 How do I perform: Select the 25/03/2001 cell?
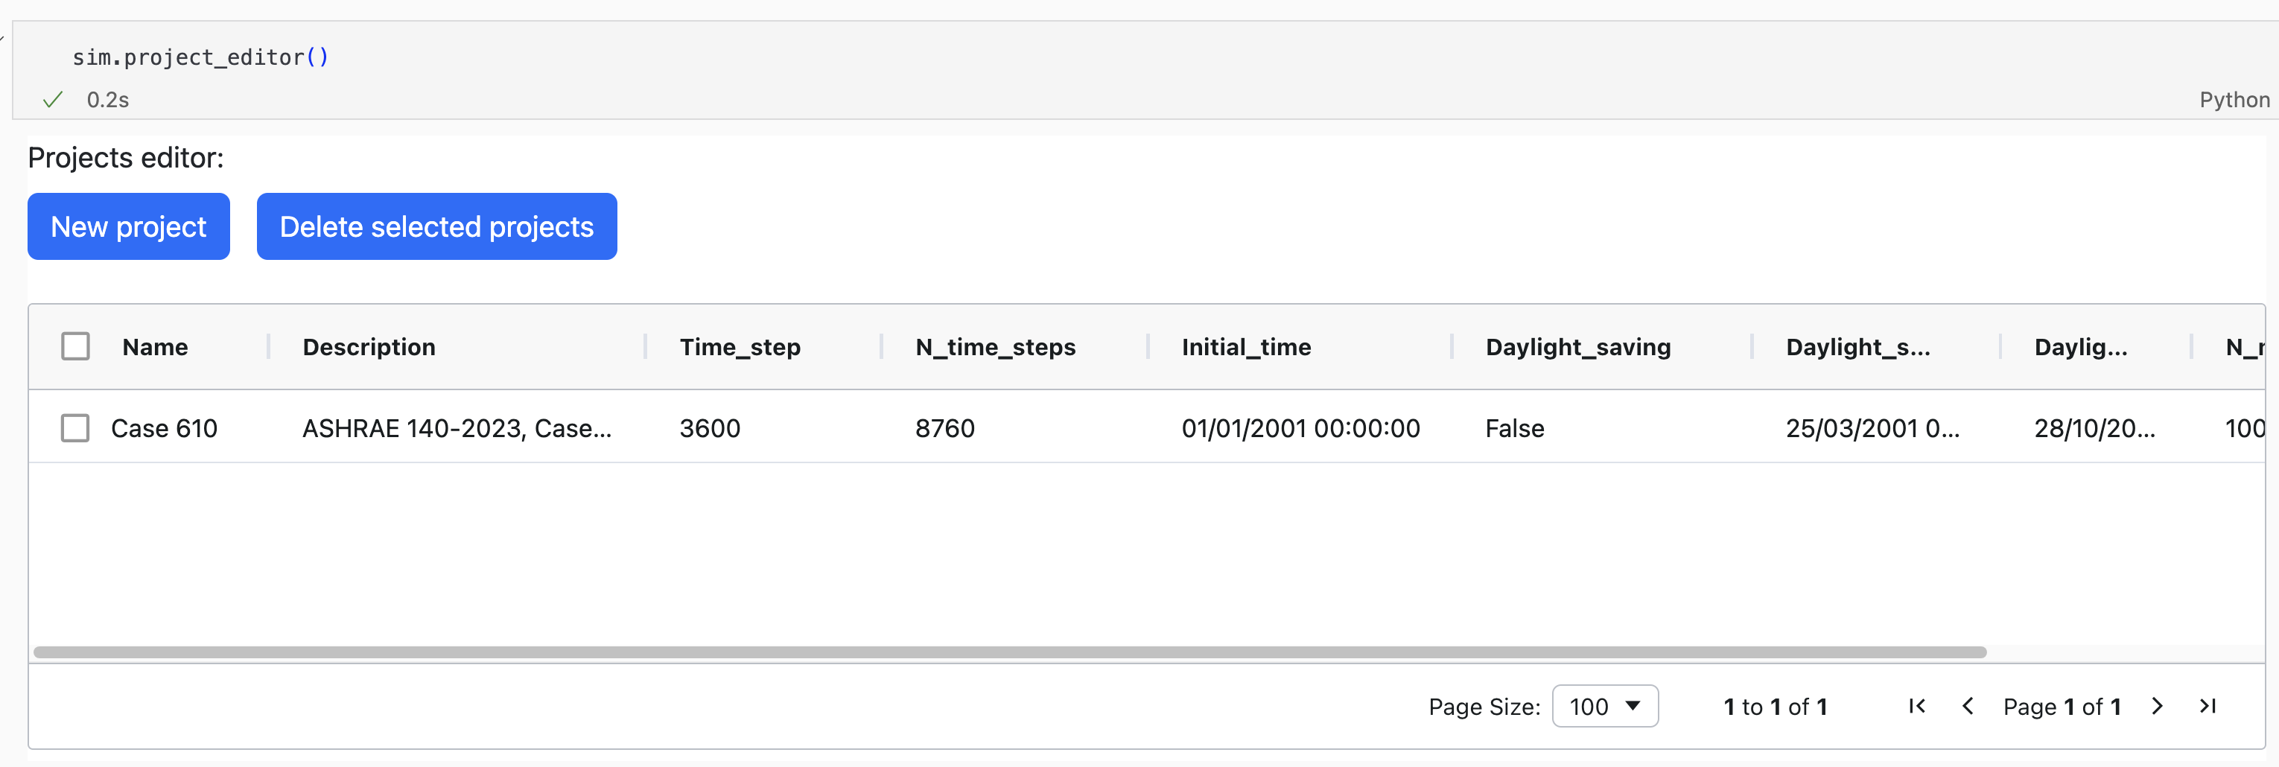[x=1873, y=428]
